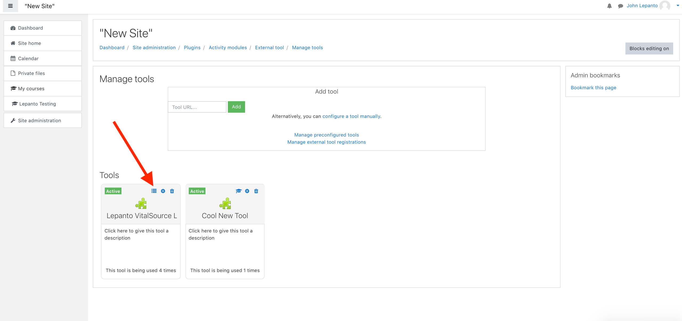
Task: Click the Manage tools breadcrumb link
Action: point(307,47)
